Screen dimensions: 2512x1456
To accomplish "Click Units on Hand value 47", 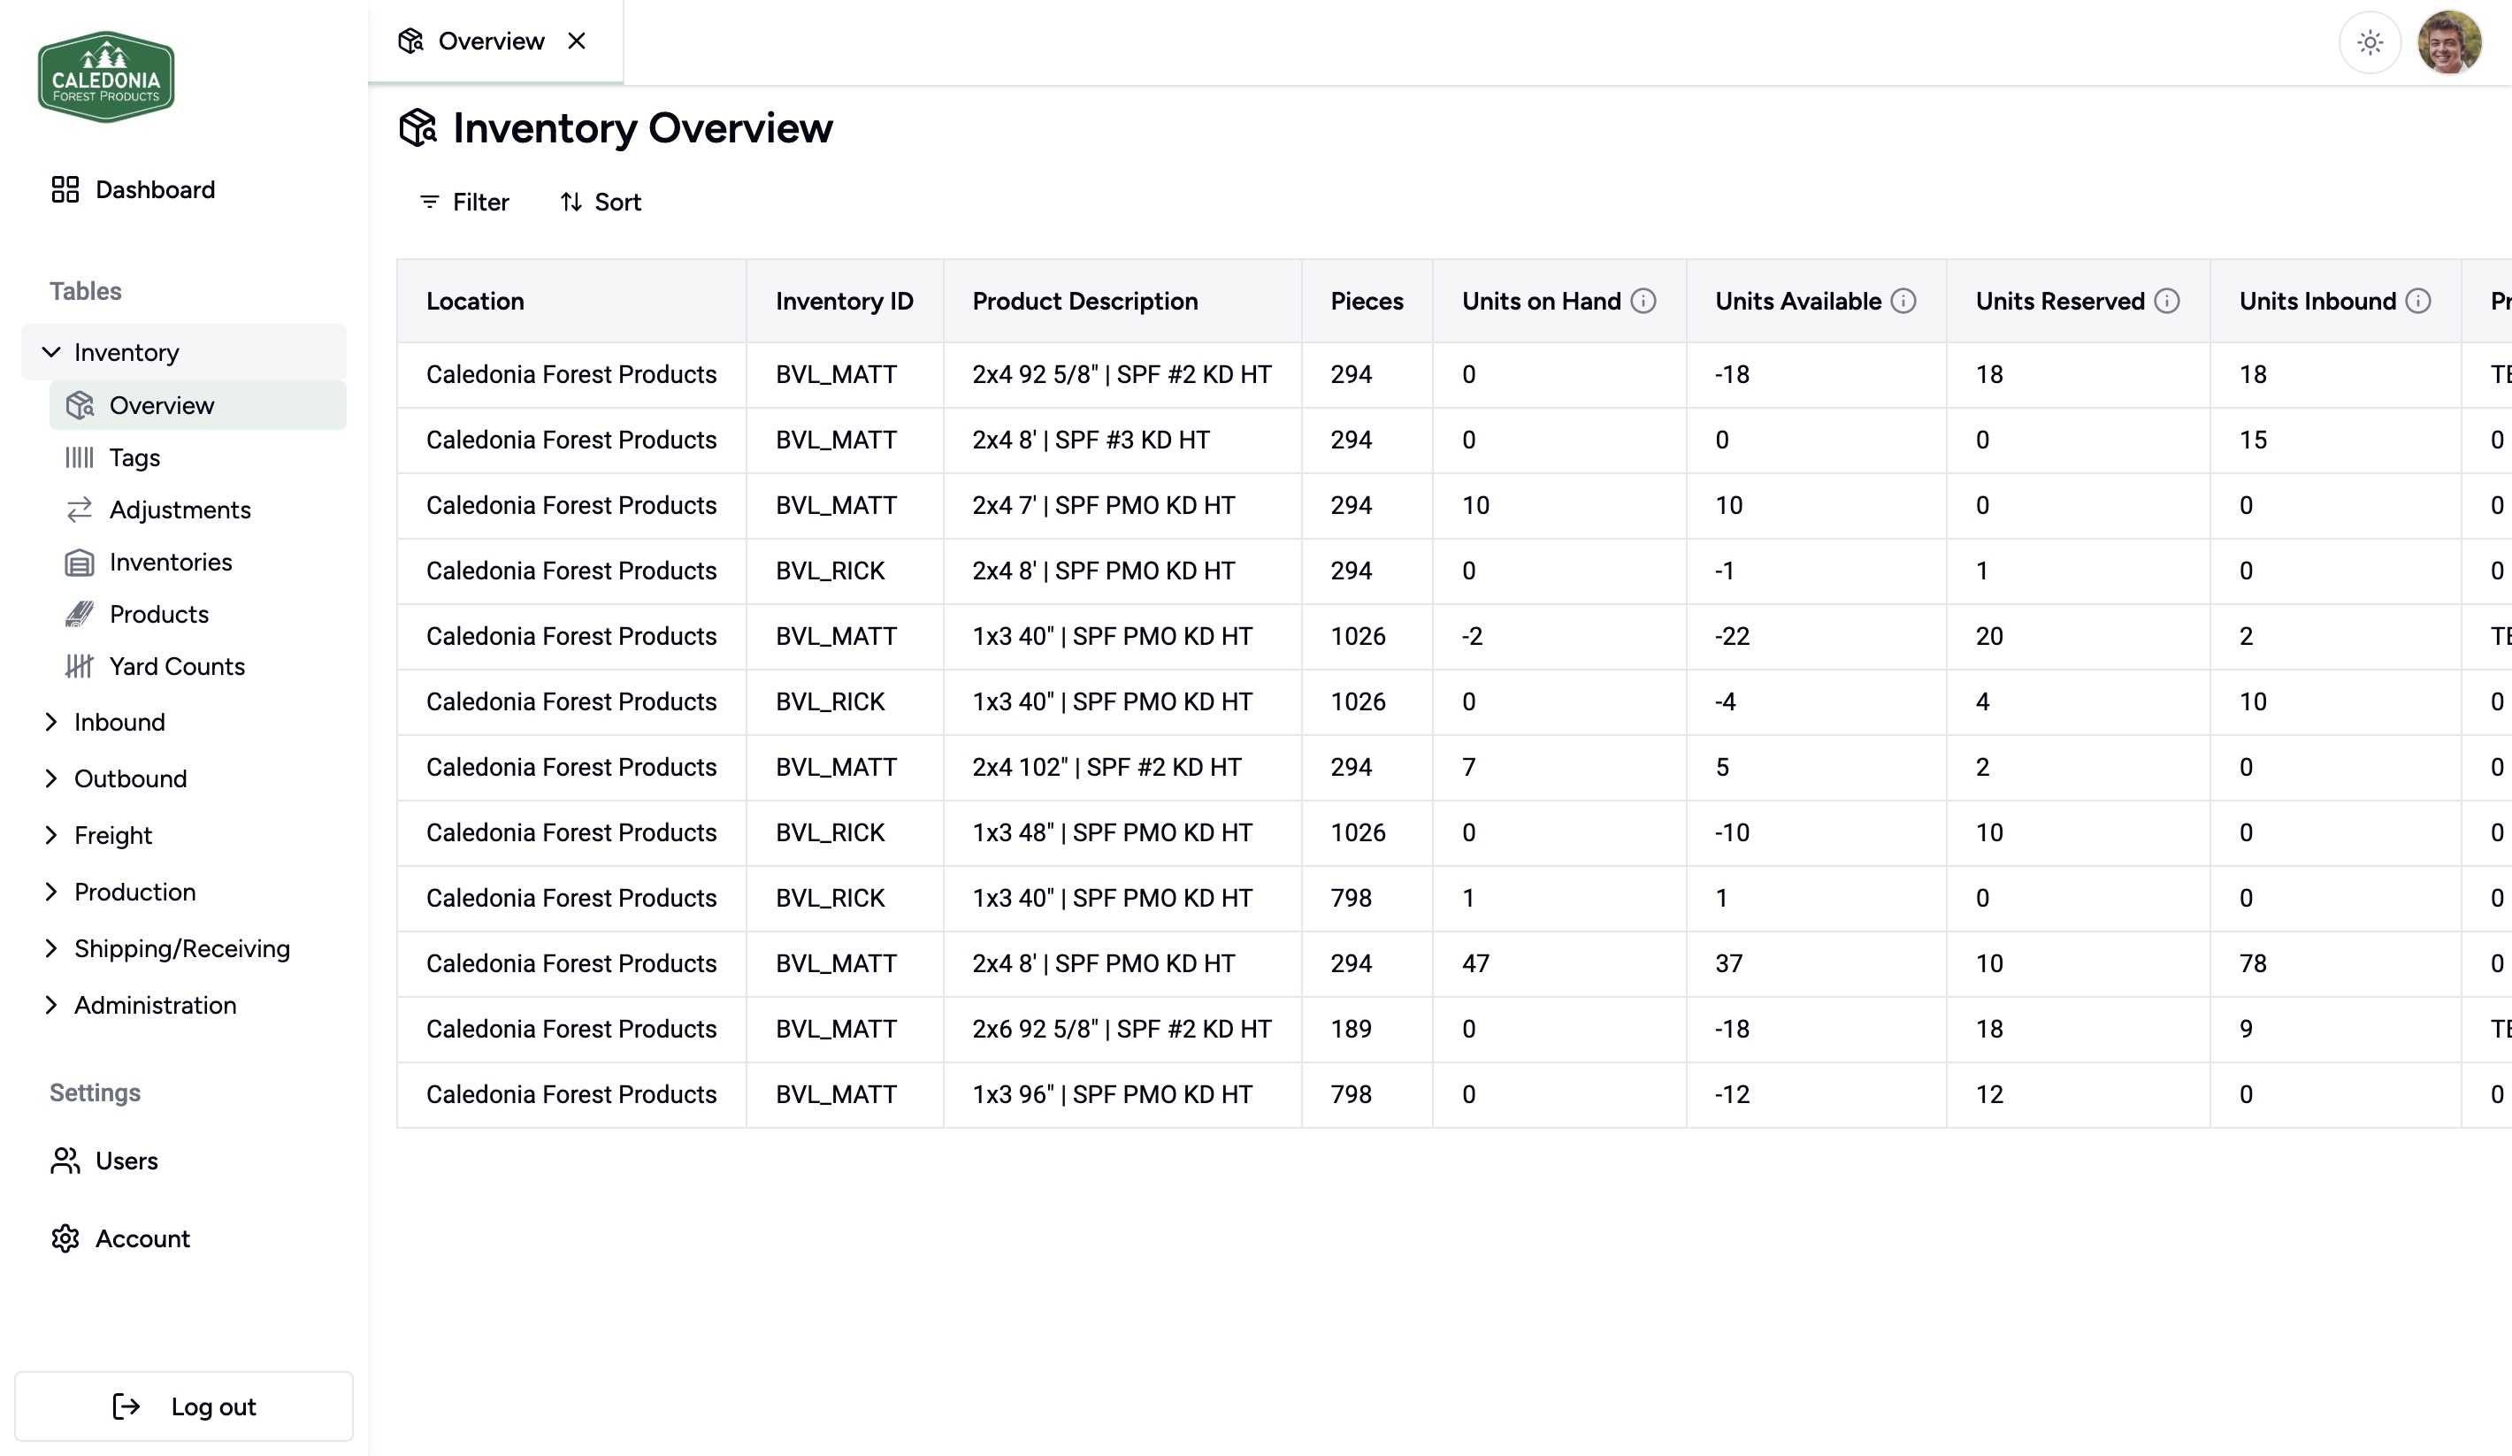I will tap(1475, 963).
